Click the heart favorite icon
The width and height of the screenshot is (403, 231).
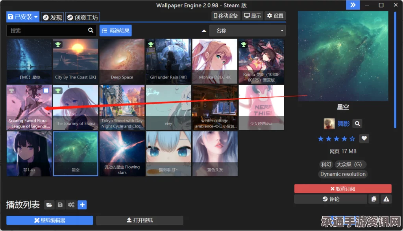point(364,138)
